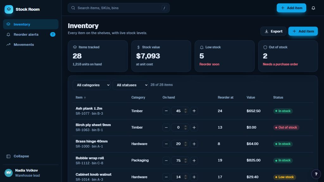Click the Stock Room logo icon
The width and height of the screenshot is (324, 182).
pyautogui.click(x=9, y=9)
